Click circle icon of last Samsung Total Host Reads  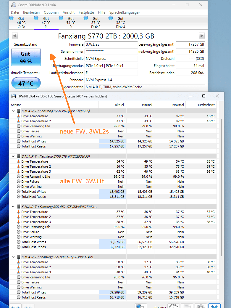click(19, 297)
